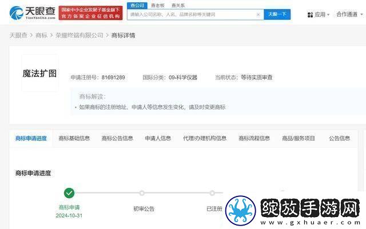The height and width of the screenshot is (229, 366).
Task: Open the 应用 apps grid icon
Action: 310,15
